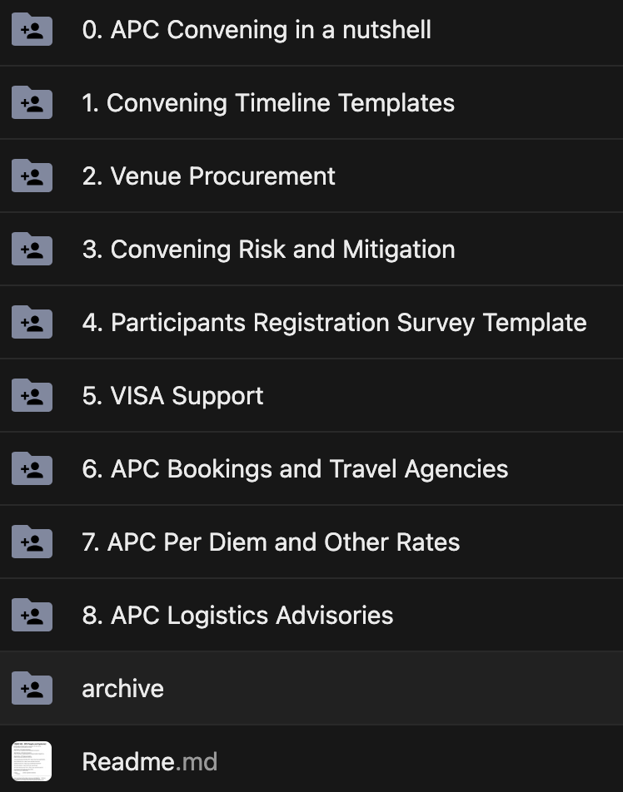
Task: Open the Readme.md file name
Action: (150, 762)
